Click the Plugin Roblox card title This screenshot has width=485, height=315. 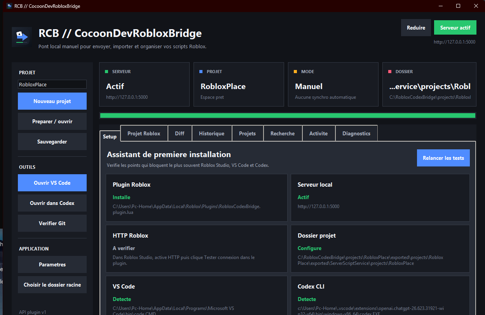click(x=131, y=185)
